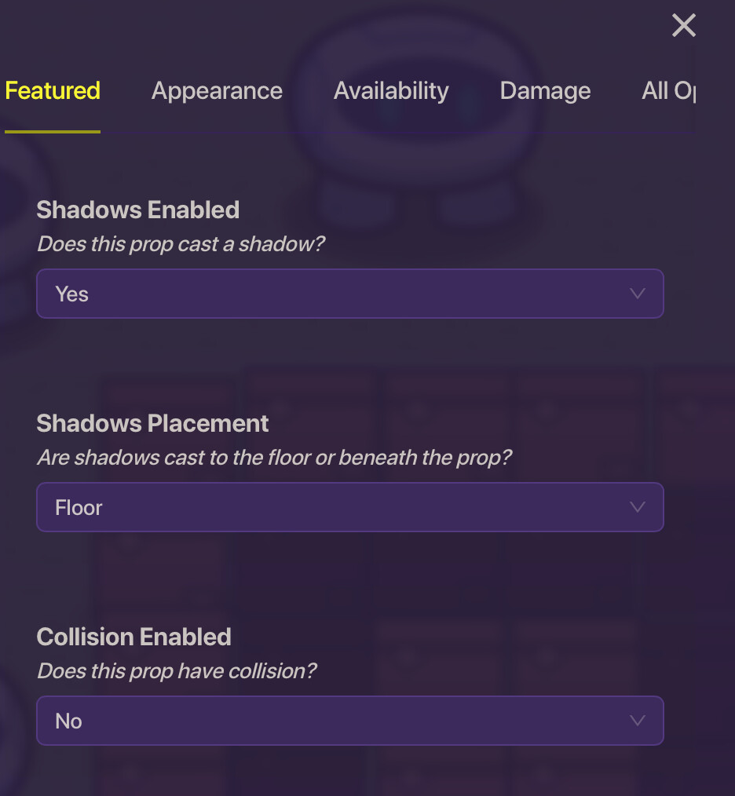Click the "No" collision value
735x796 pixels.
69,721
